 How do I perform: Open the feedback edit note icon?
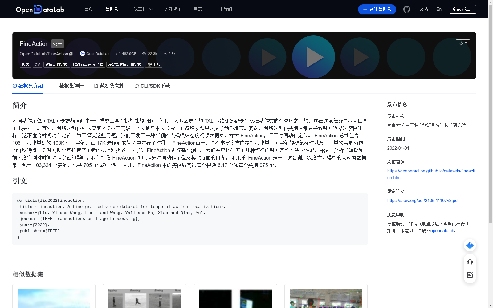[470, 275]
